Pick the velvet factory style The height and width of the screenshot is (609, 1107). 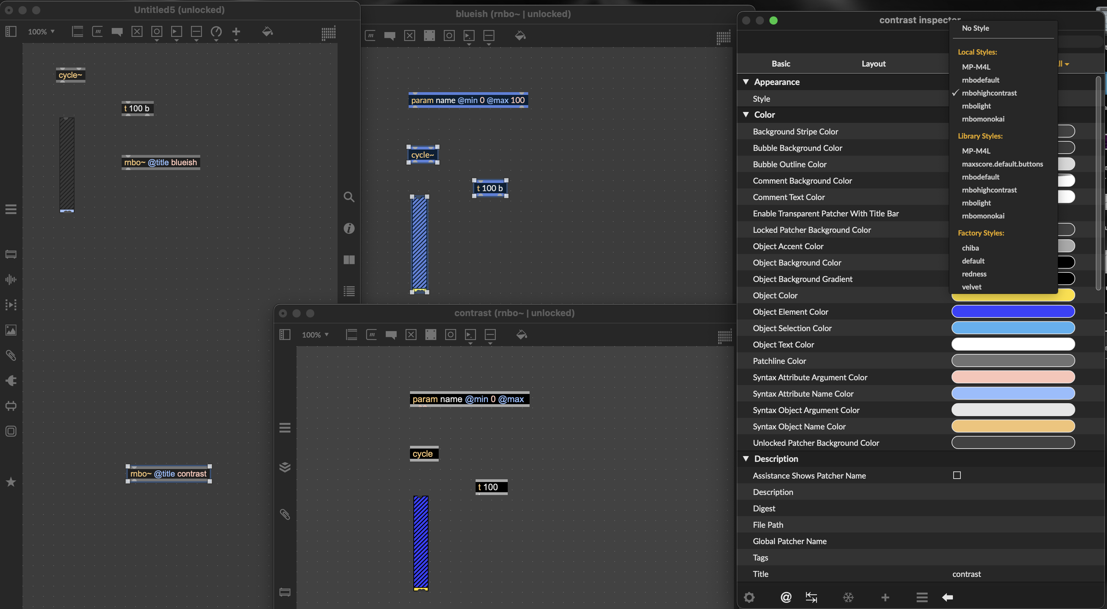click(971, 287)
